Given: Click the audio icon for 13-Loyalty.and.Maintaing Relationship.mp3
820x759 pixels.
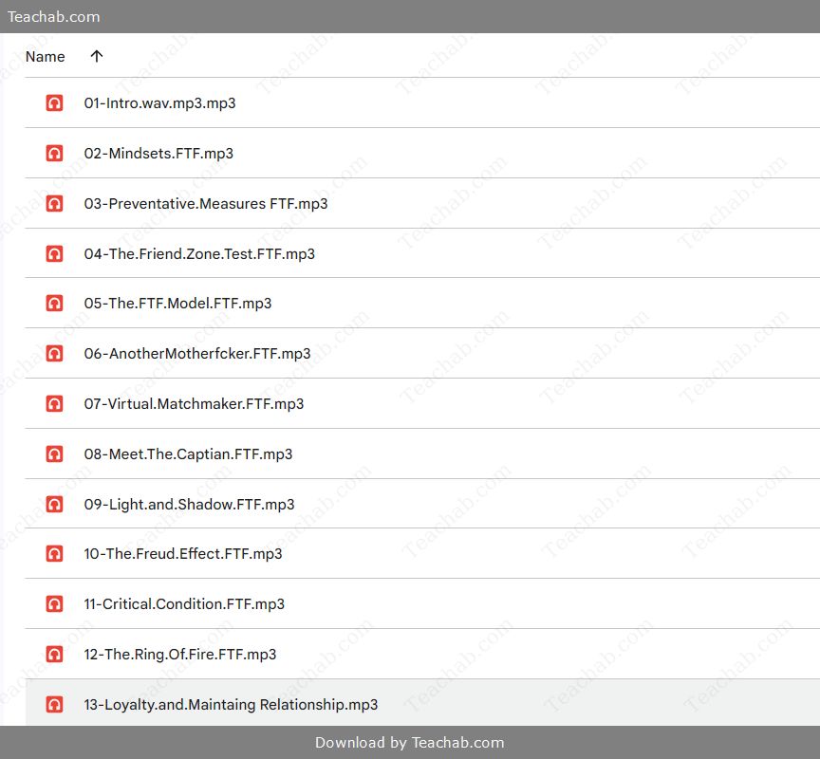Looking at the screenshot, I should point(54,704).
